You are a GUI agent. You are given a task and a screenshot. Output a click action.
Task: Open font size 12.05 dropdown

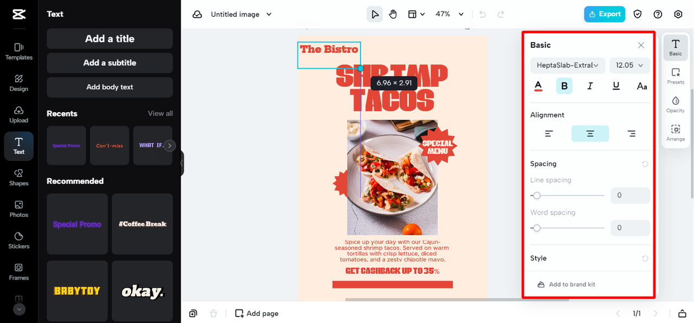629,65
